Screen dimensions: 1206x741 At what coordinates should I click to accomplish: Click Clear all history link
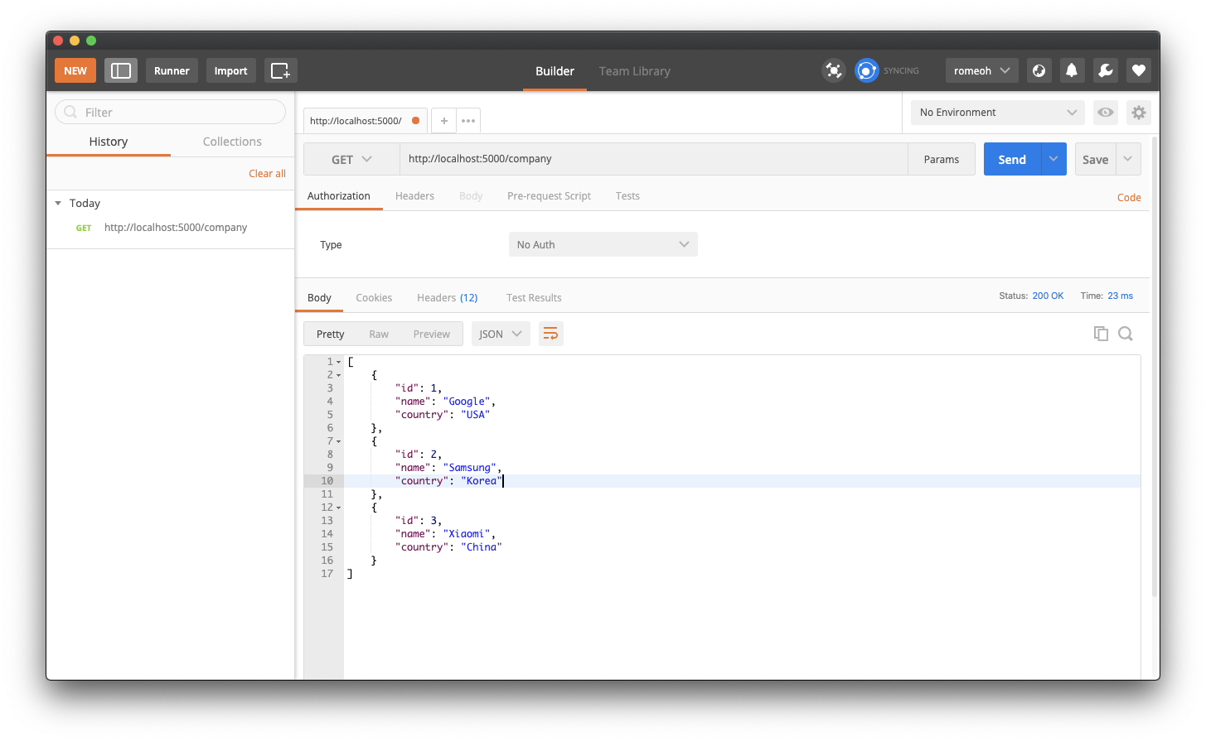[x=267, y=174]
